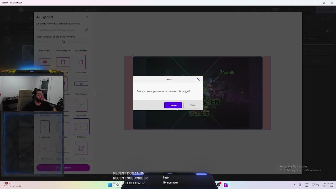Open OBS Studio from the taskbar
This screenshot has width=336, height=189.
[219, 185]
